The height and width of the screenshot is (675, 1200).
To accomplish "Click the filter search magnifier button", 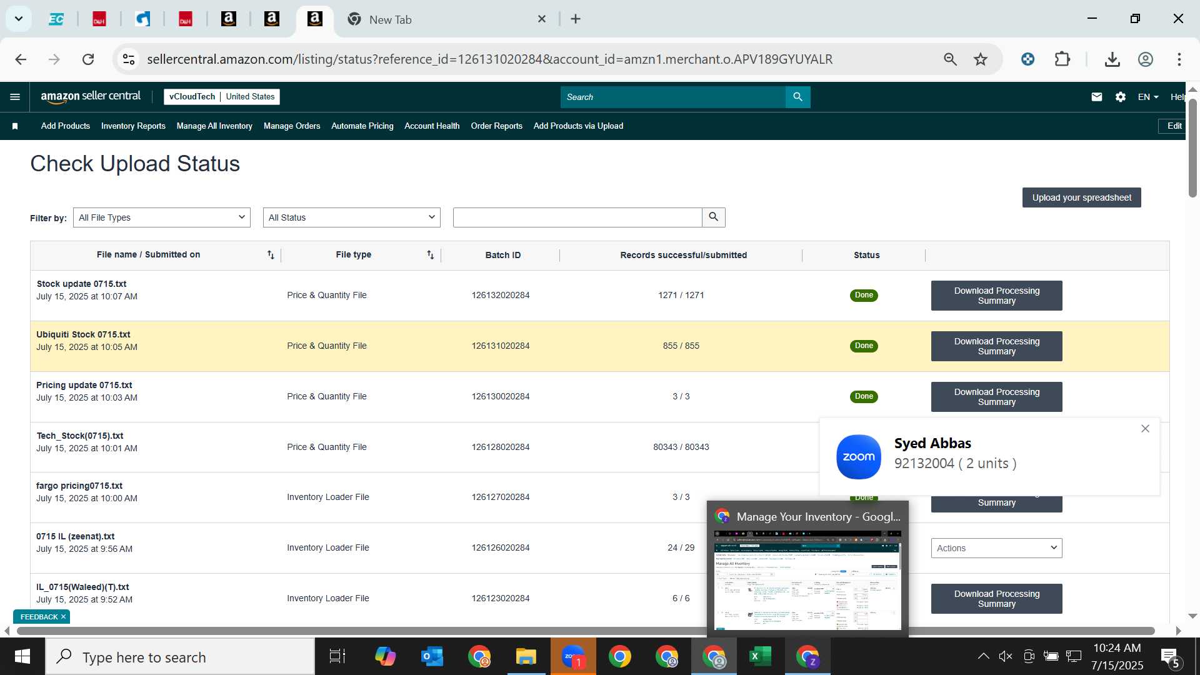I will tap(713, 217).
